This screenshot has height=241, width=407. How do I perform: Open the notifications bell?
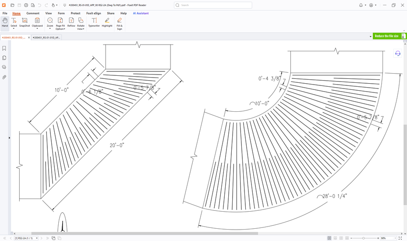(x=361, y=5)
